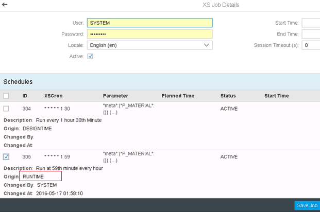Toggle the Active checkbox
Image resolution: width=320 pixels, height=212 pixels.
[90, 56]
